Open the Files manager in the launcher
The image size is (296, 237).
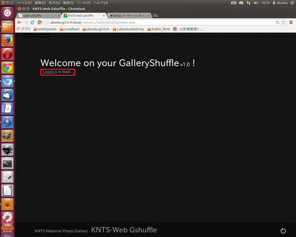[8, 27]
